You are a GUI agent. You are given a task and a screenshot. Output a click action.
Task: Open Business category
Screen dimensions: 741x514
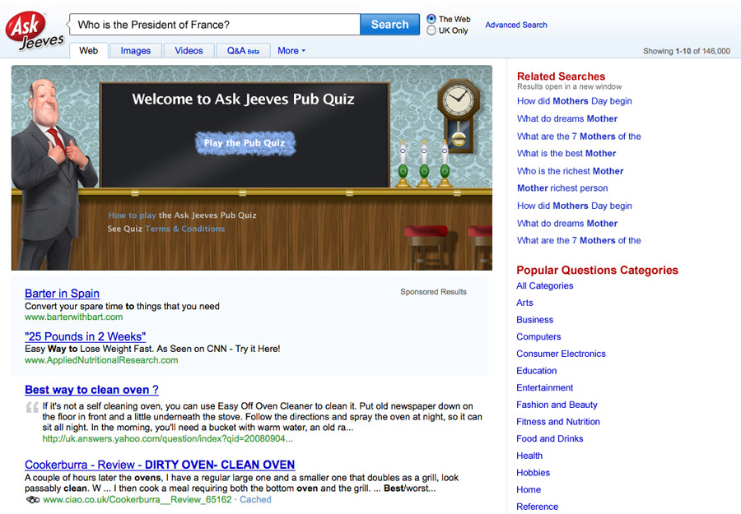click(x=534, y=320)
